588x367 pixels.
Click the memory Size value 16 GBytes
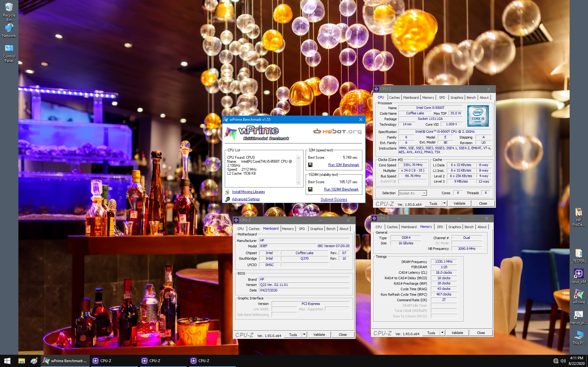[x=406, y=243]
